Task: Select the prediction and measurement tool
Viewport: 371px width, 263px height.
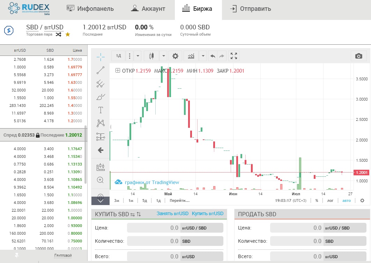Action: pos(101,137)
